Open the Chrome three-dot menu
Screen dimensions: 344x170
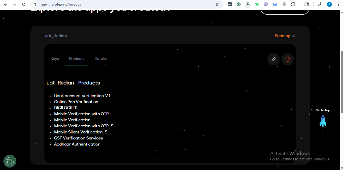tap(338, 4)
